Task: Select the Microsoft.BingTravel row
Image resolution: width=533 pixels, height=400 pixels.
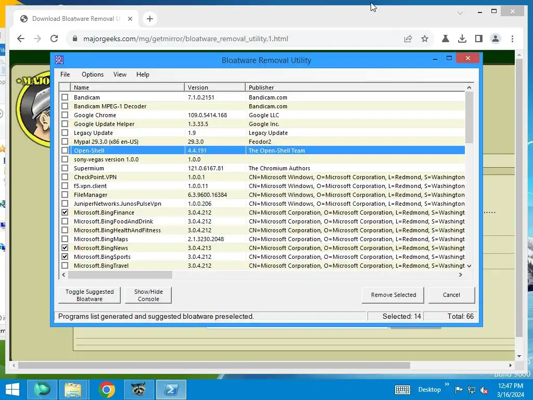Action: point(262,265)
